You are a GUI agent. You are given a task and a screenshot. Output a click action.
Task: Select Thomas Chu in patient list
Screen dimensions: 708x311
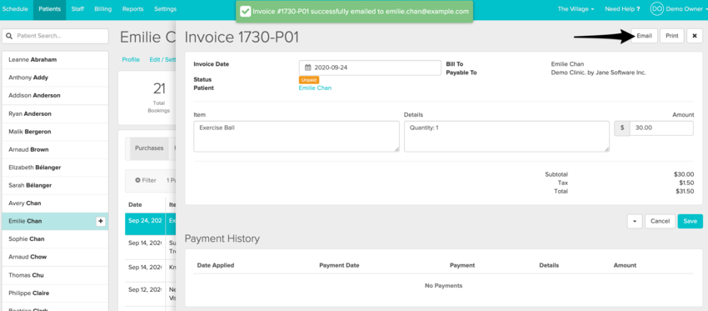click(55, 275)
